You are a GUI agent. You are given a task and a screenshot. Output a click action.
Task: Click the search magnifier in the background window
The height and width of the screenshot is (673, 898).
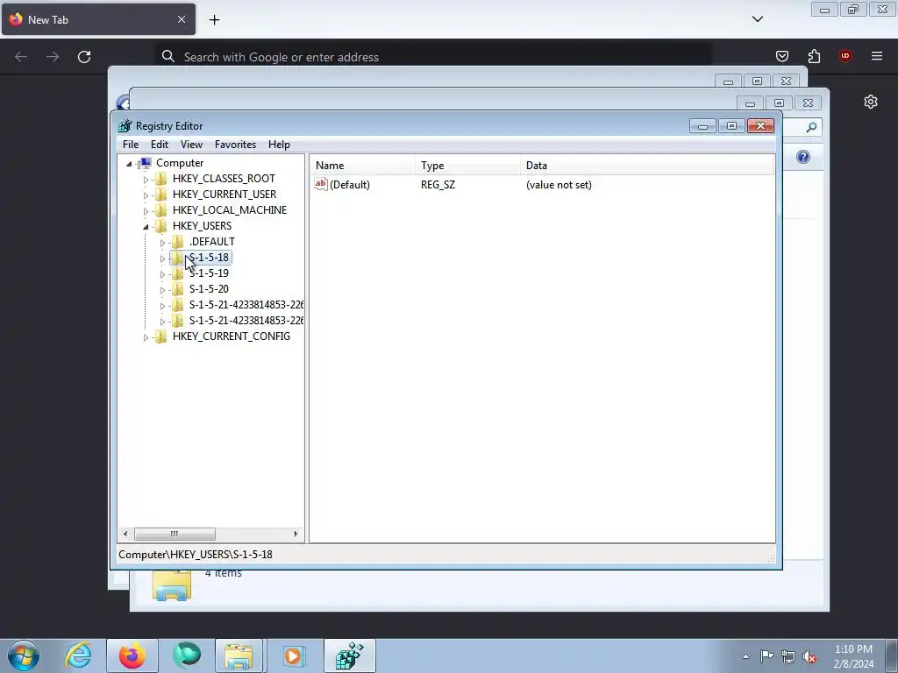(811, 127)
